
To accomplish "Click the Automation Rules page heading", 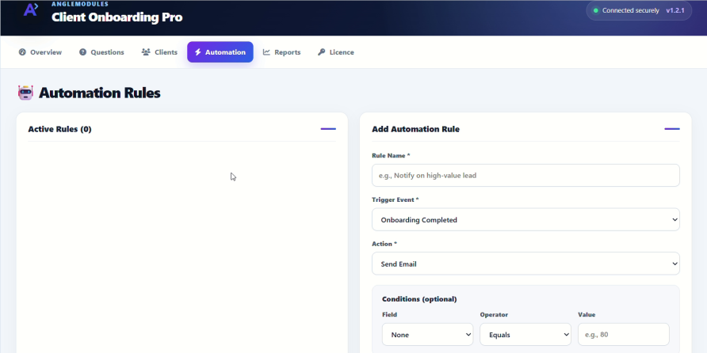I will [x=100, y=93].
